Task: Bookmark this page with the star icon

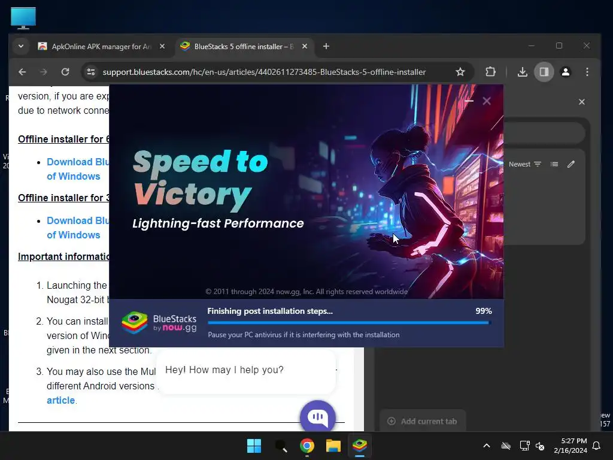Action: (x=460, y=72)
